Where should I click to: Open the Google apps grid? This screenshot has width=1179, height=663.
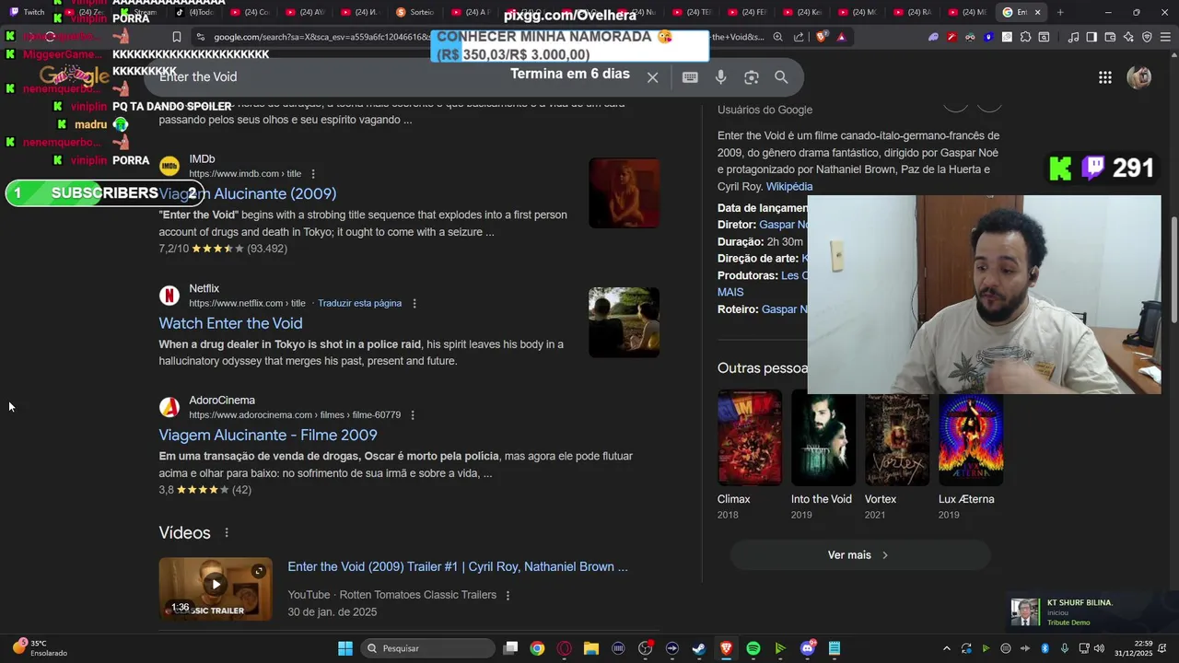pyautogui.click(x=1105, y=77)
